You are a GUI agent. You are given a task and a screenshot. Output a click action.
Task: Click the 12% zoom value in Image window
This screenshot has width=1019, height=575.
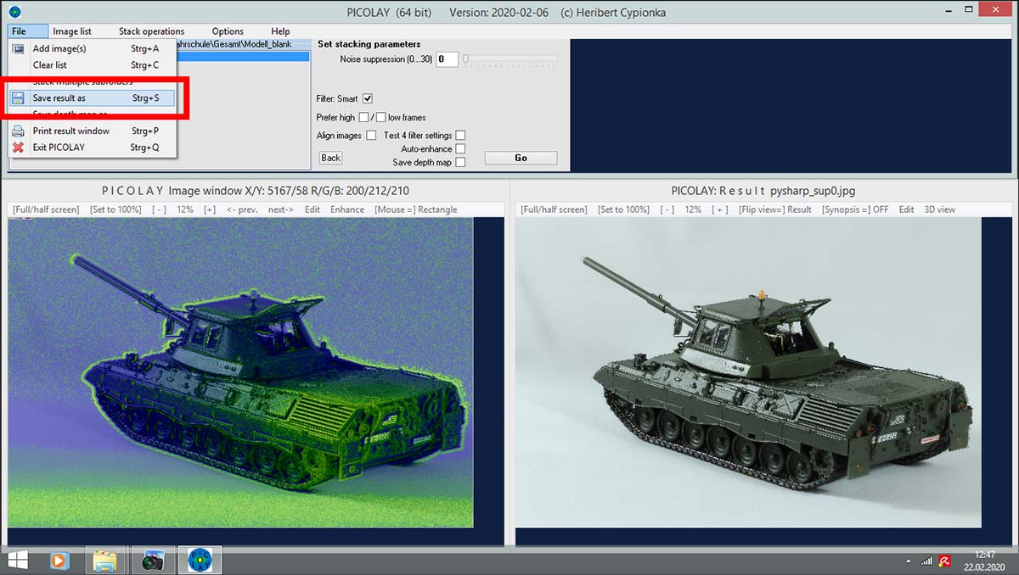pyautogui.click(x=184, y=209)
